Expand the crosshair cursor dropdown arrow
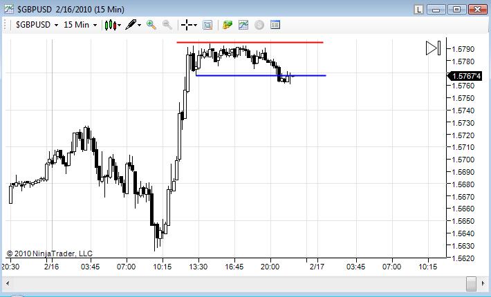 (196, 26)
